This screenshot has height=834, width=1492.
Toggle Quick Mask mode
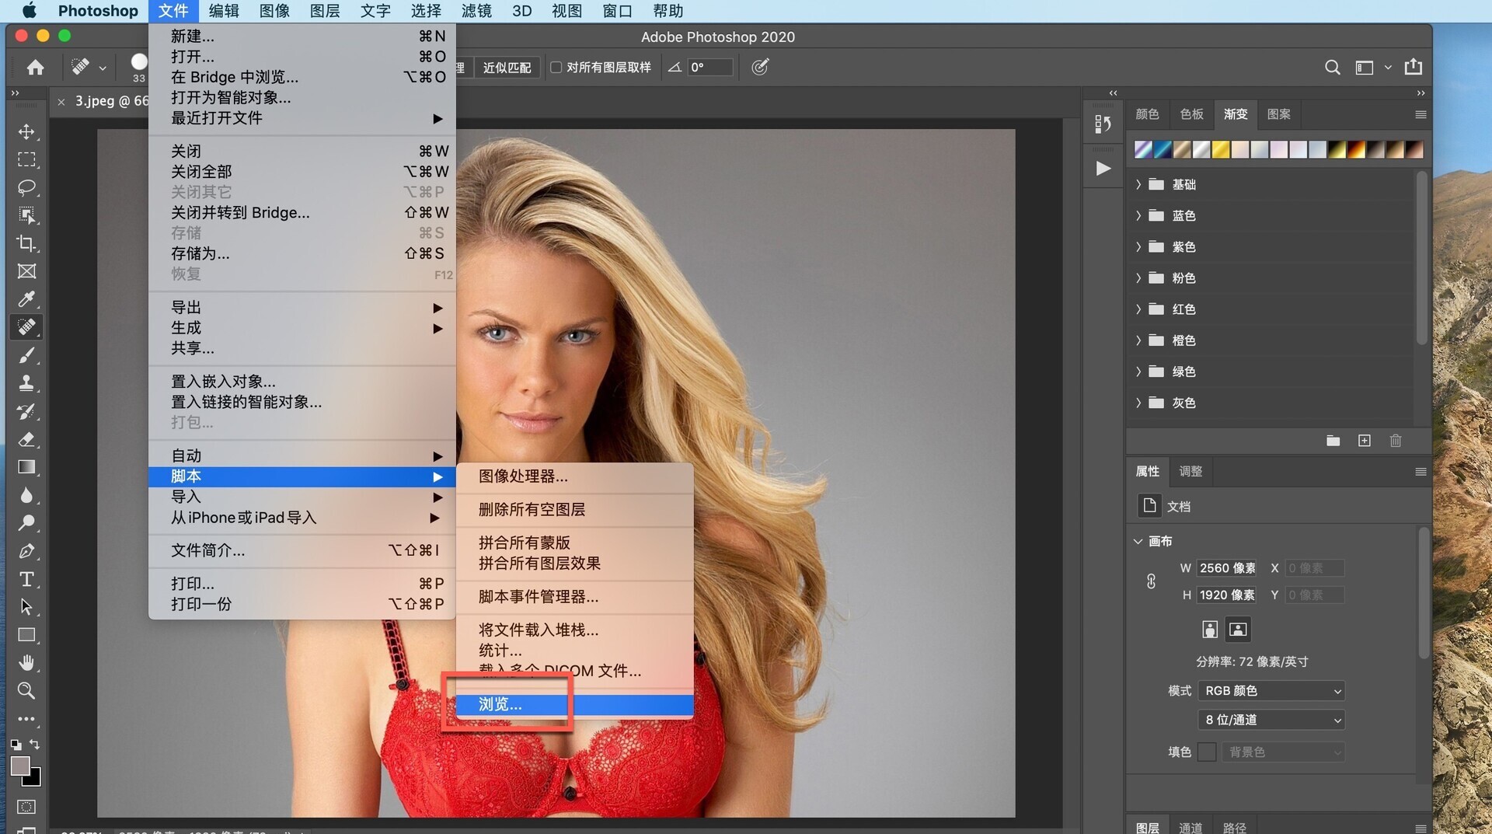[26, 807]
